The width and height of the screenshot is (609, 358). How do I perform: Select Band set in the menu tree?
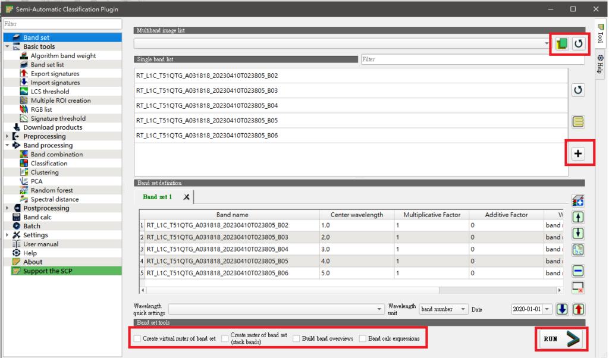click(x=36, y=37)
